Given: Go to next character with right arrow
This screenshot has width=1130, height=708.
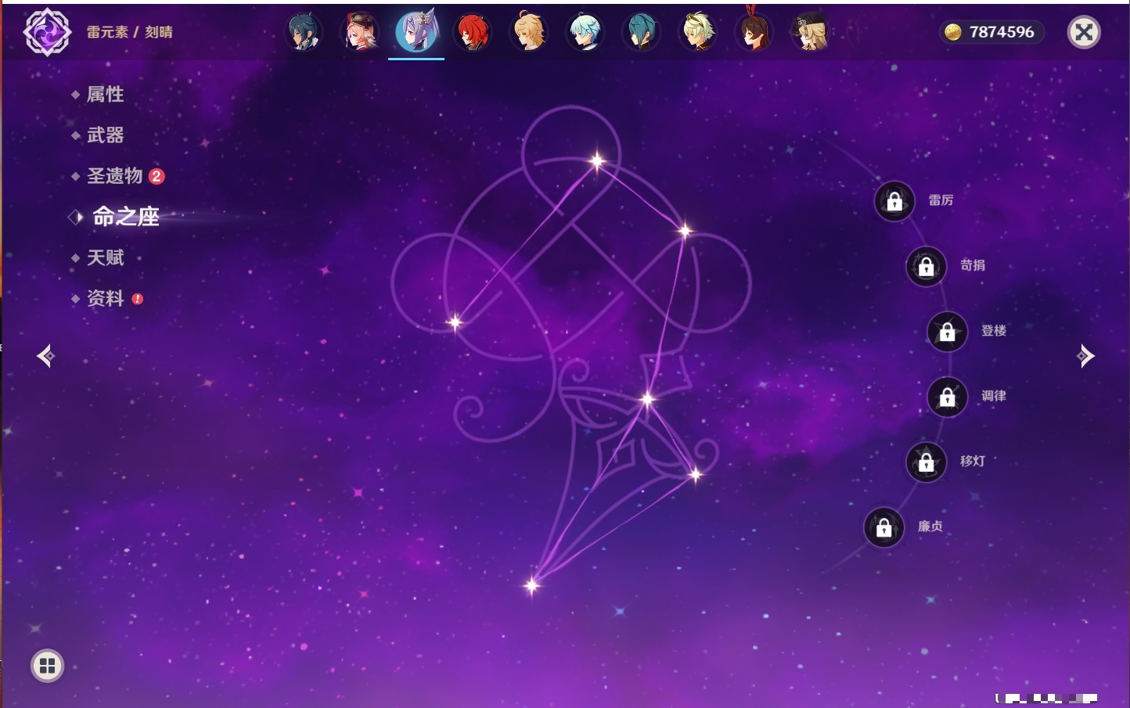Looking at the screenshot, I should 1085,356.
